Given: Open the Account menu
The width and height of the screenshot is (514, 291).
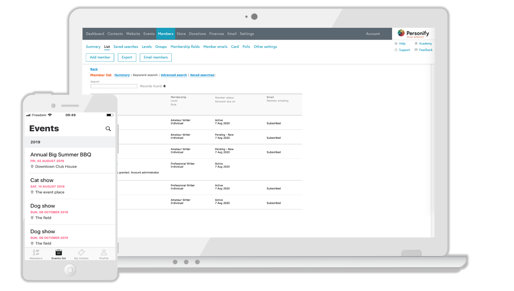Looking at the screenshot, I should [373, 34].
